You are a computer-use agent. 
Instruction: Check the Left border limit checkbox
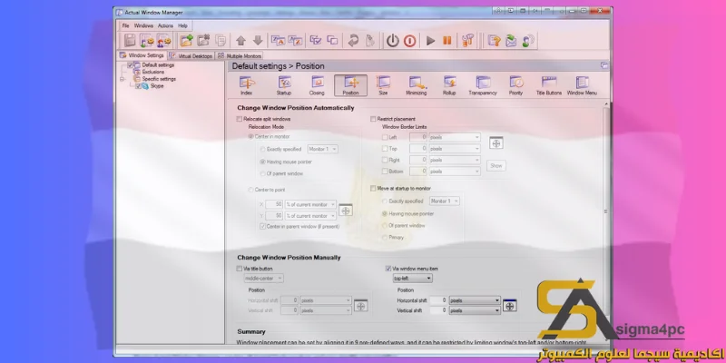pos(385,138)
